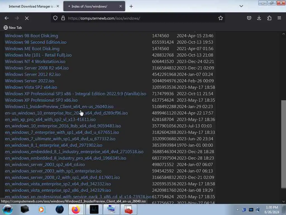286x215 pixels.
Task: Open the Firefox downloads panel
Action: pyautogui.click(x=259, y=18)
